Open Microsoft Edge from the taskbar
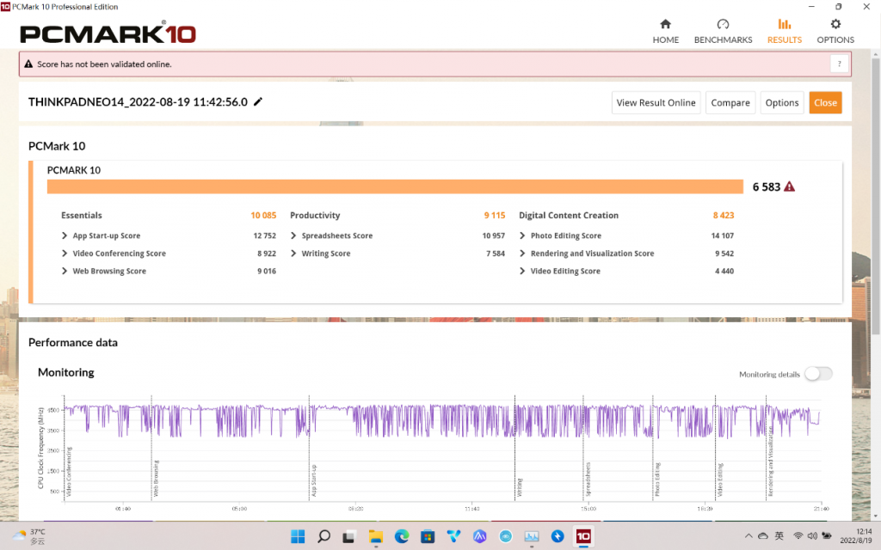 402,536
